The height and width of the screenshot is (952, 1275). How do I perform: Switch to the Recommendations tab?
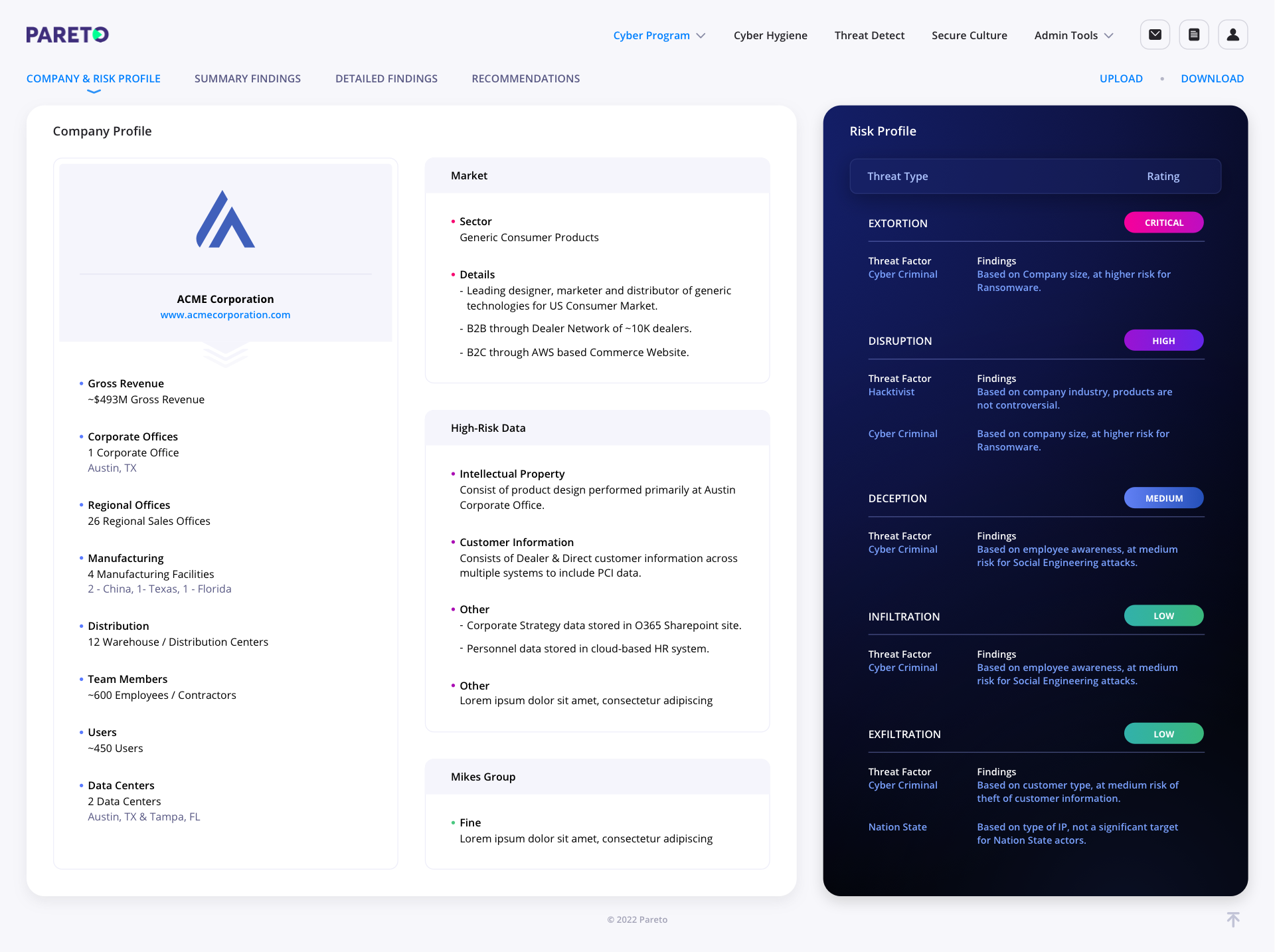[525, 78]
